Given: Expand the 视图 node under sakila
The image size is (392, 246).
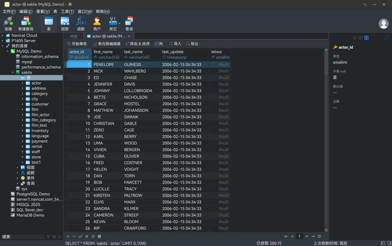Looking at the screenshot, I should (18, 168).
